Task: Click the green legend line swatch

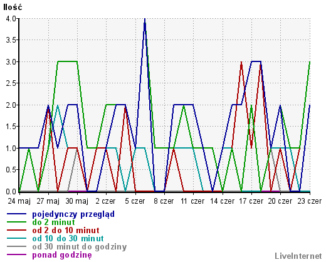Action: point(17,222)
